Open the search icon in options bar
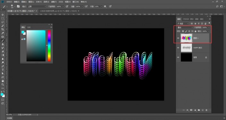Viewport: 226px width, 120px height. 217,6
